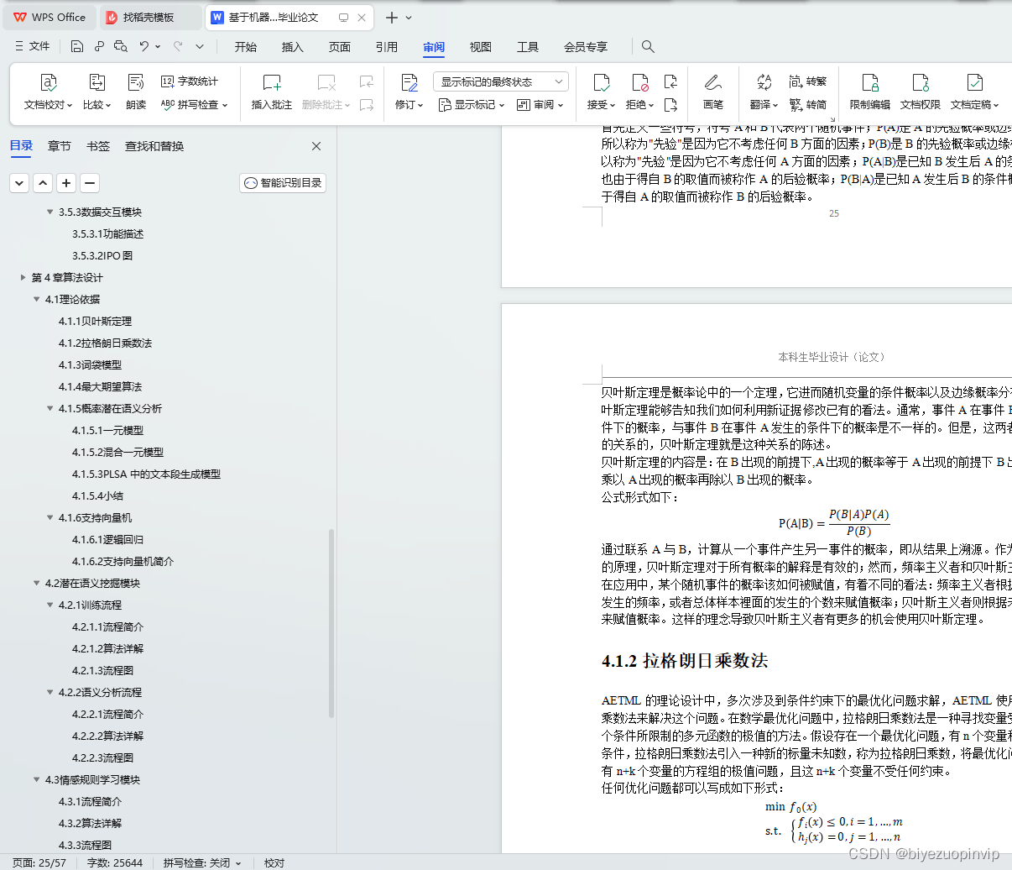Image resolution: width=1012 pixels, height=870 pixels.
Task: Click the 比较 compare documents icon
Action: click(97, 82)
